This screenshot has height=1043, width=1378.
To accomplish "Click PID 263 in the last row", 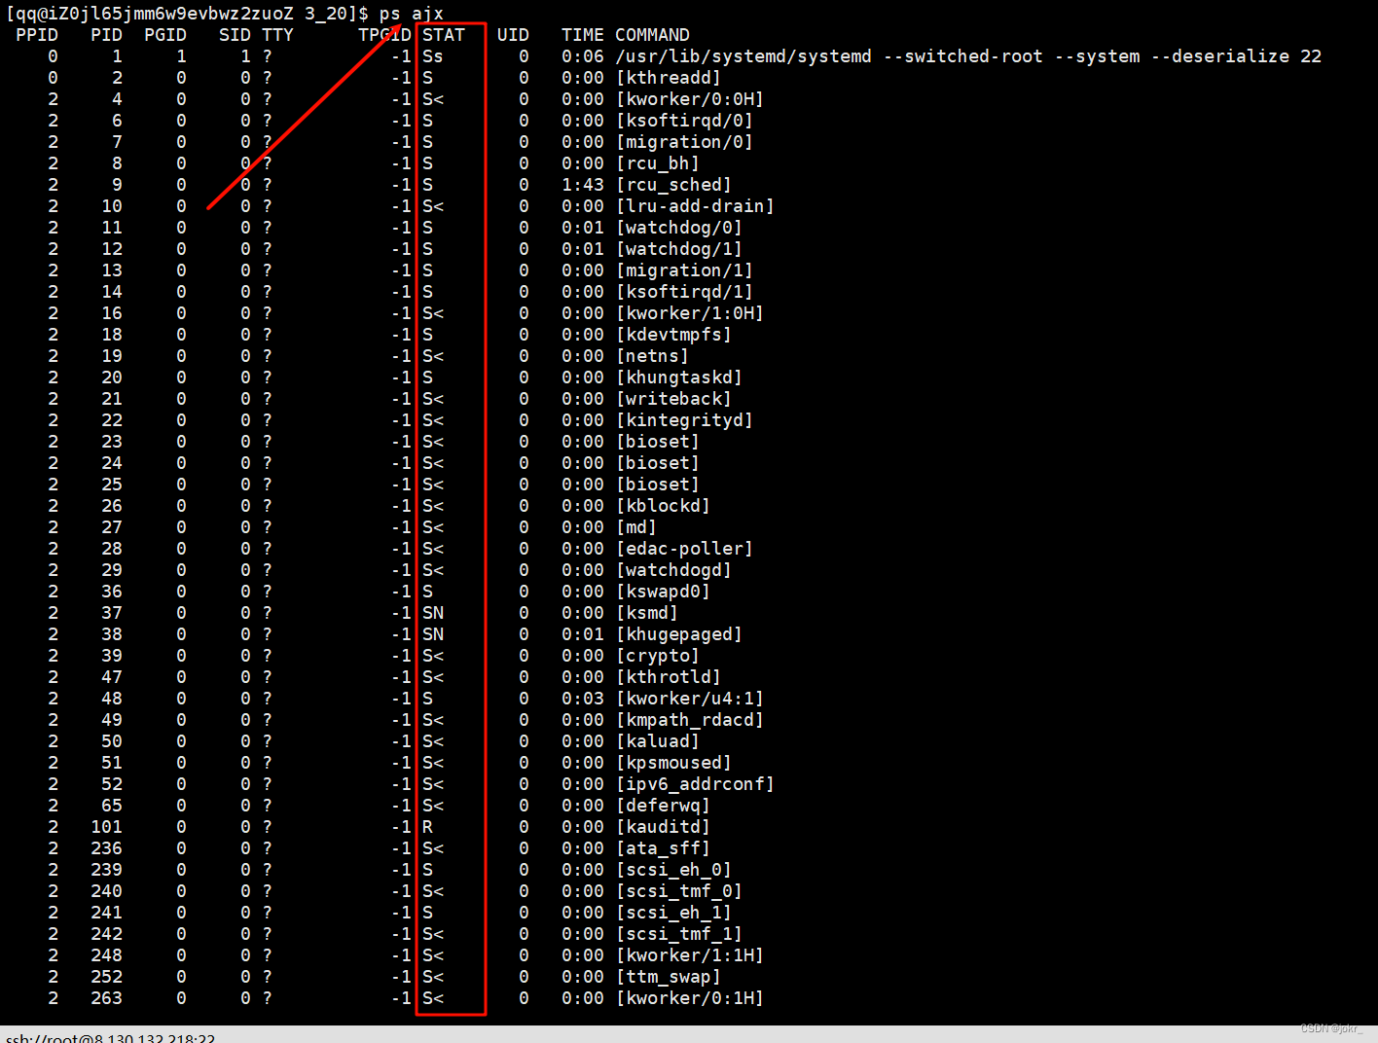I will tap(107, 998).
